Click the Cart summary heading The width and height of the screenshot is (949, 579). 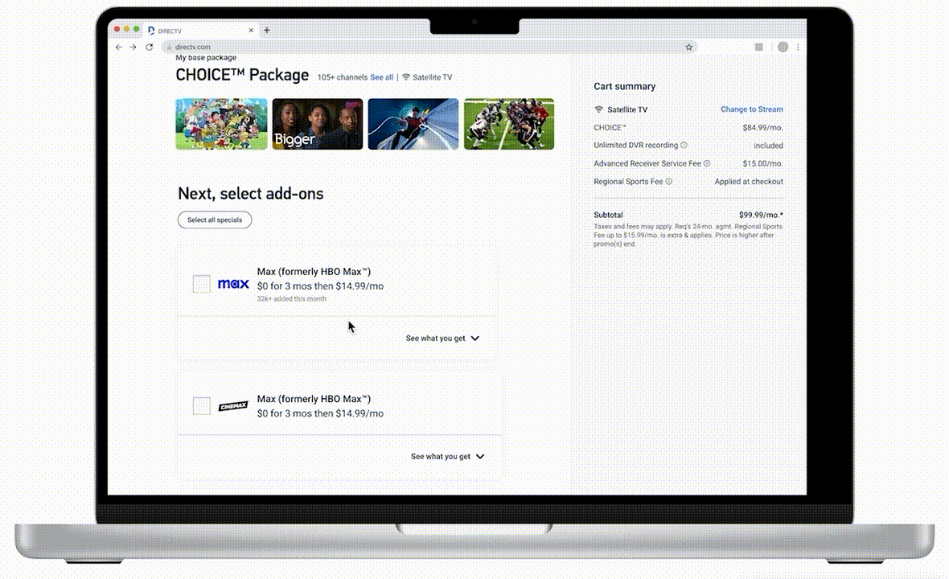point(625,87)
